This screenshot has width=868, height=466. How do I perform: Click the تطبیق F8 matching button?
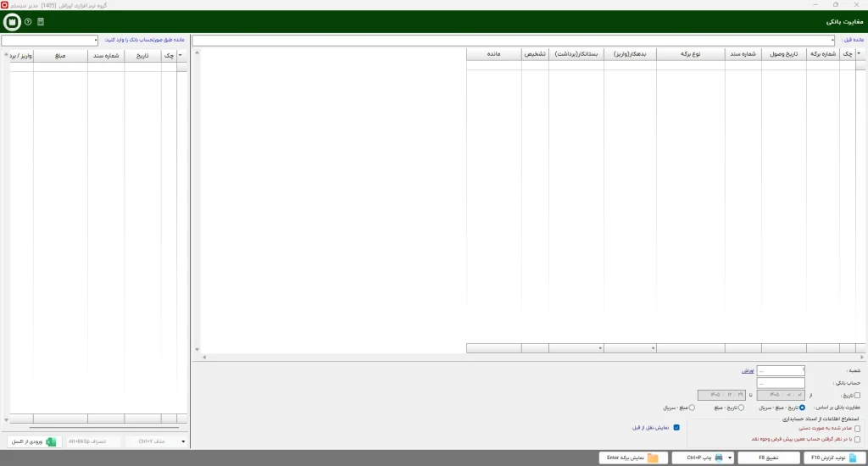click(x=768, y=458)
